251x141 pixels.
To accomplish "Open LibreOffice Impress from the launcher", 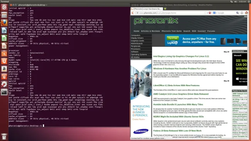I will point(4,46).
